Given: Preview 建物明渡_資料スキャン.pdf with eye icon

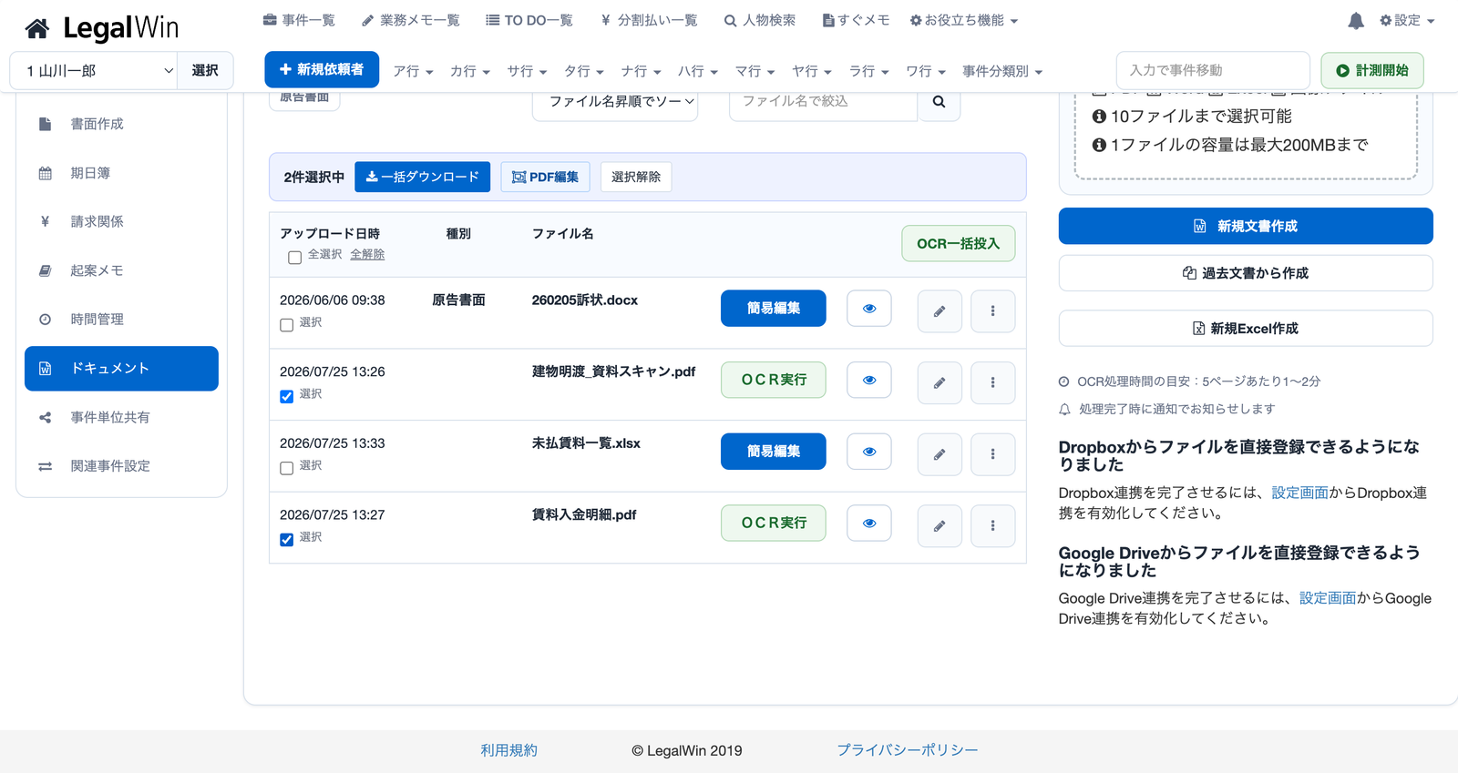Looking at the screenshot, I should tap(869, 380).
